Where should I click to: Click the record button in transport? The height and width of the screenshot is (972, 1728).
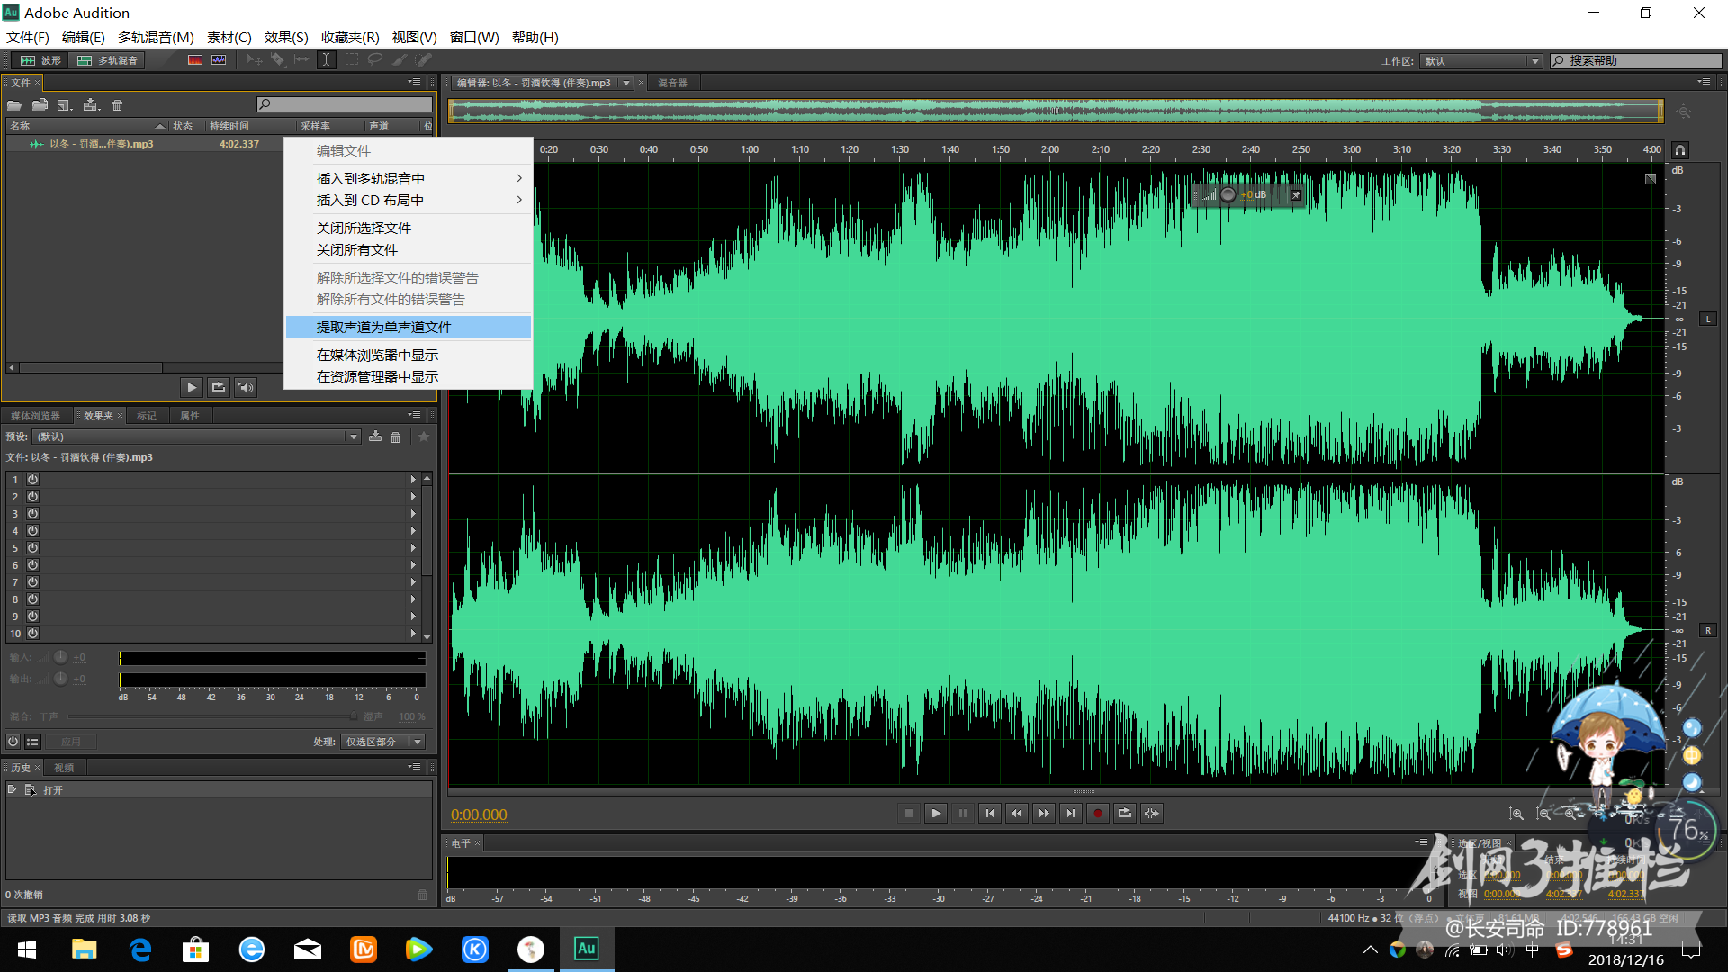pyautogui.click(x=1097, y=814)
